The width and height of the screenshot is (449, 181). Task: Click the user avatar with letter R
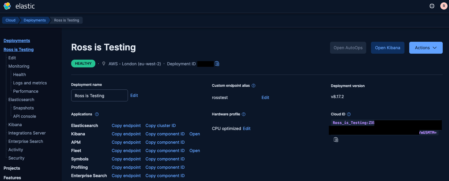pyautogui.click(x=444, y=6)
